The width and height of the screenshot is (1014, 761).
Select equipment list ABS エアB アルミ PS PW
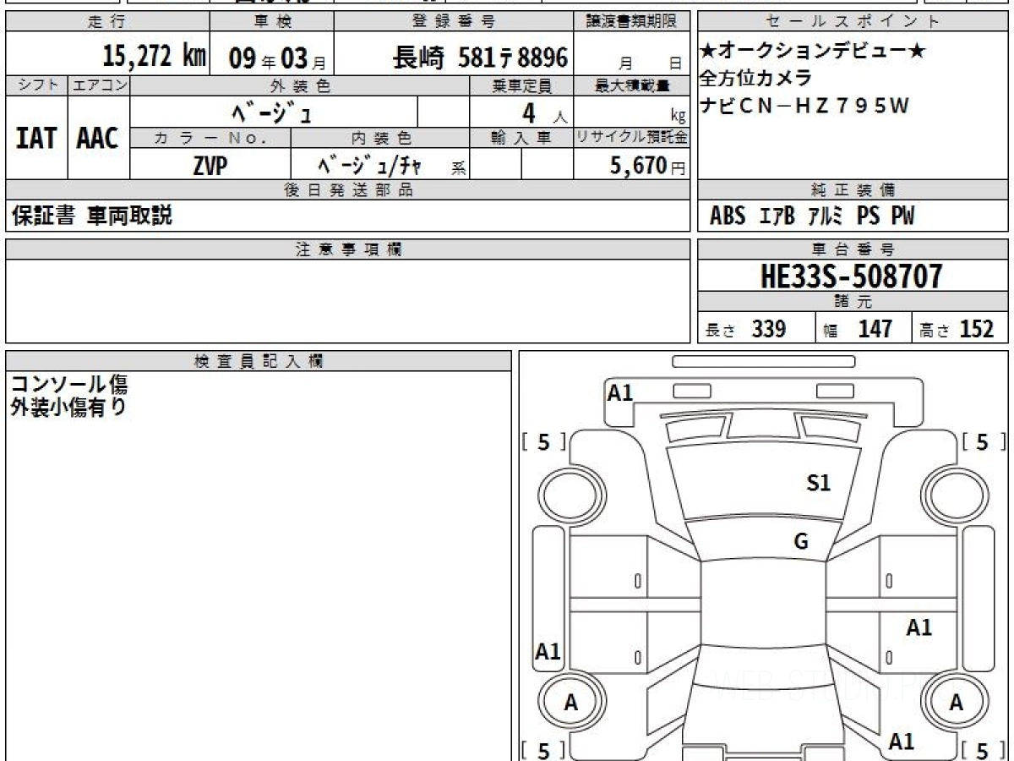811,216
